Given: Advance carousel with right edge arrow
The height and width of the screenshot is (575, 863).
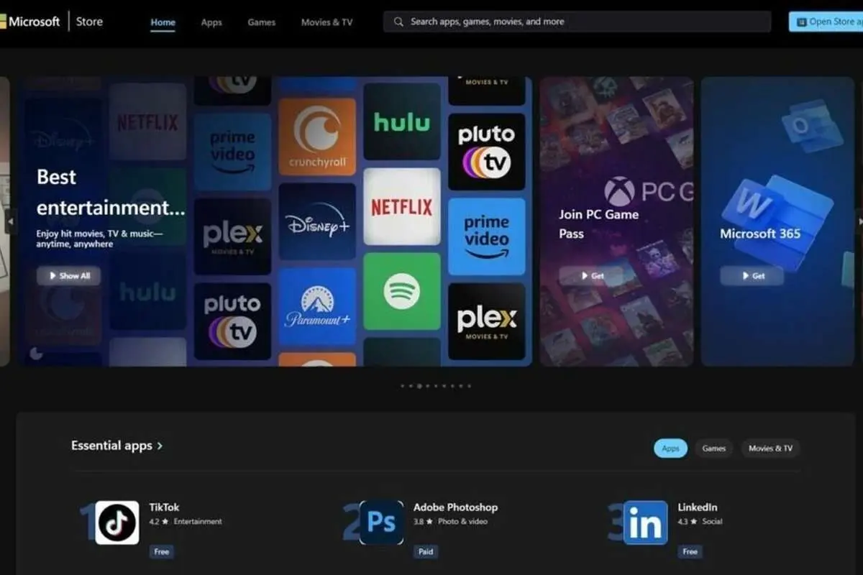Looking at the screenshot, I should coord(859,221).
